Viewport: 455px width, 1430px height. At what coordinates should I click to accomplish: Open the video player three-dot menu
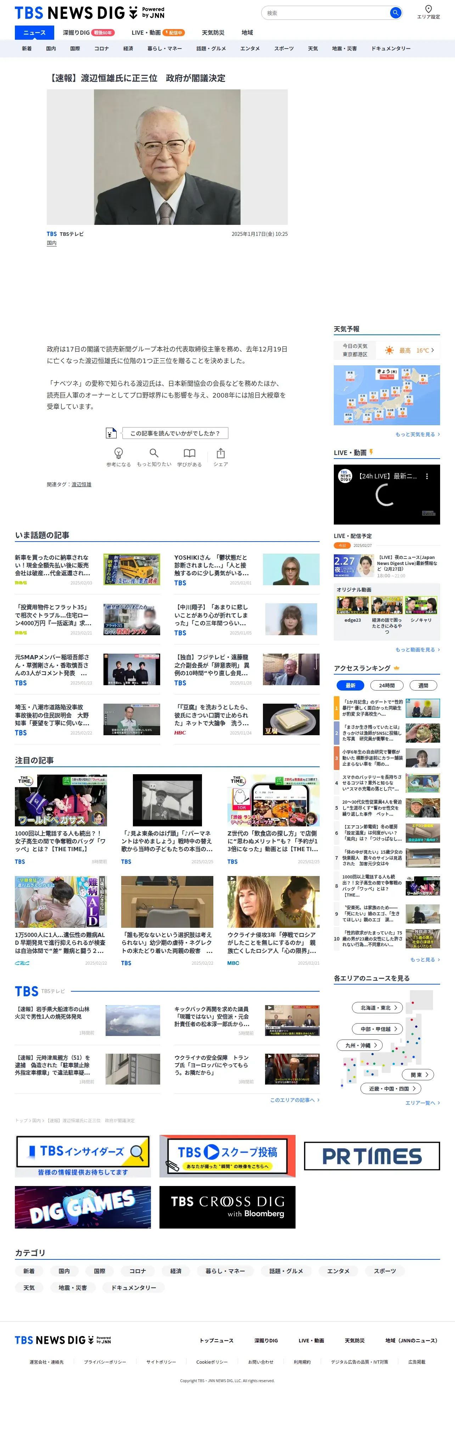427,476
